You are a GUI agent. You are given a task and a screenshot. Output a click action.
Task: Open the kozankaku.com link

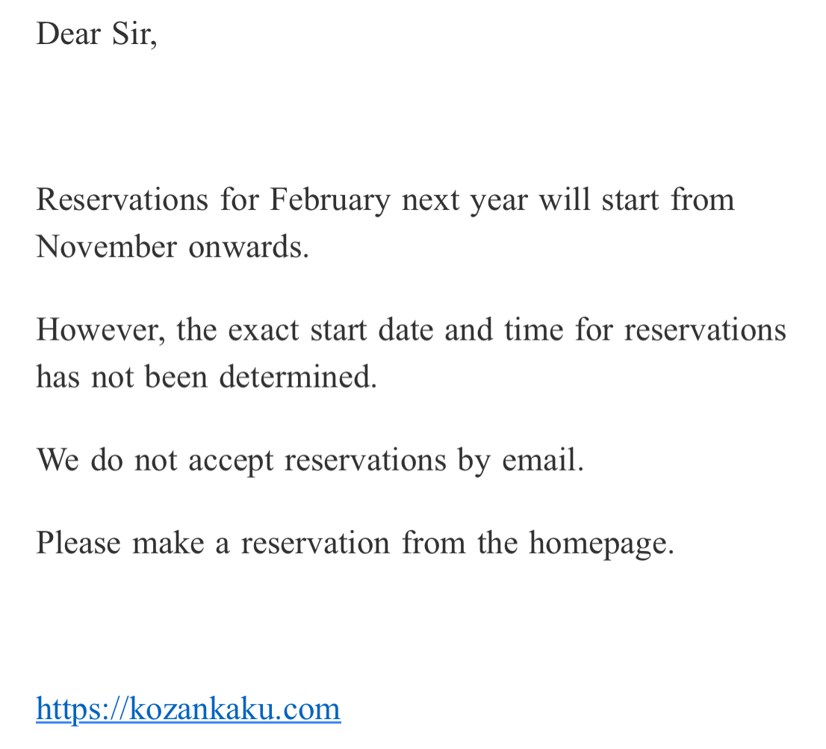tap(188, 708)
